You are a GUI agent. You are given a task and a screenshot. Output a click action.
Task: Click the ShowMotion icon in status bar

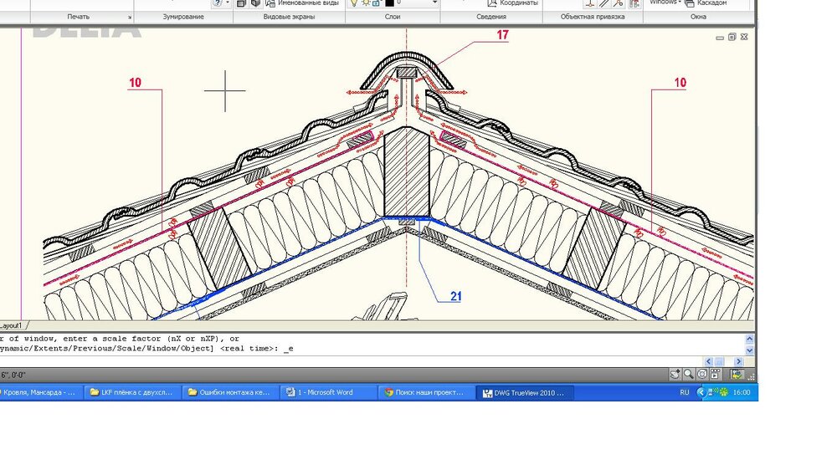click(716, 375)
